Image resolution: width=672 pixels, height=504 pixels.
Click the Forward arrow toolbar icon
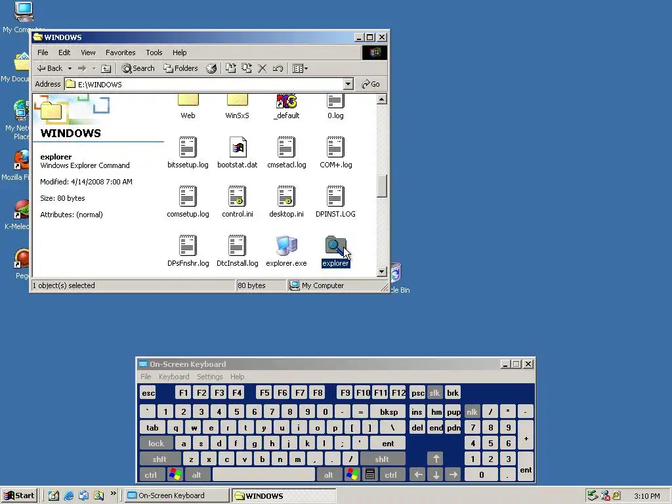tap(82, 68)
